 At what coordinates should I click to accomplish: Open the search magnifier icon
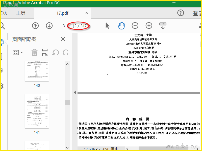3,26
